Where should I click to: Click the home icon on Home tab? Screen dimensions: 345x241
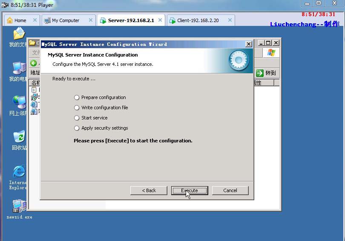(x=10, y=20)
